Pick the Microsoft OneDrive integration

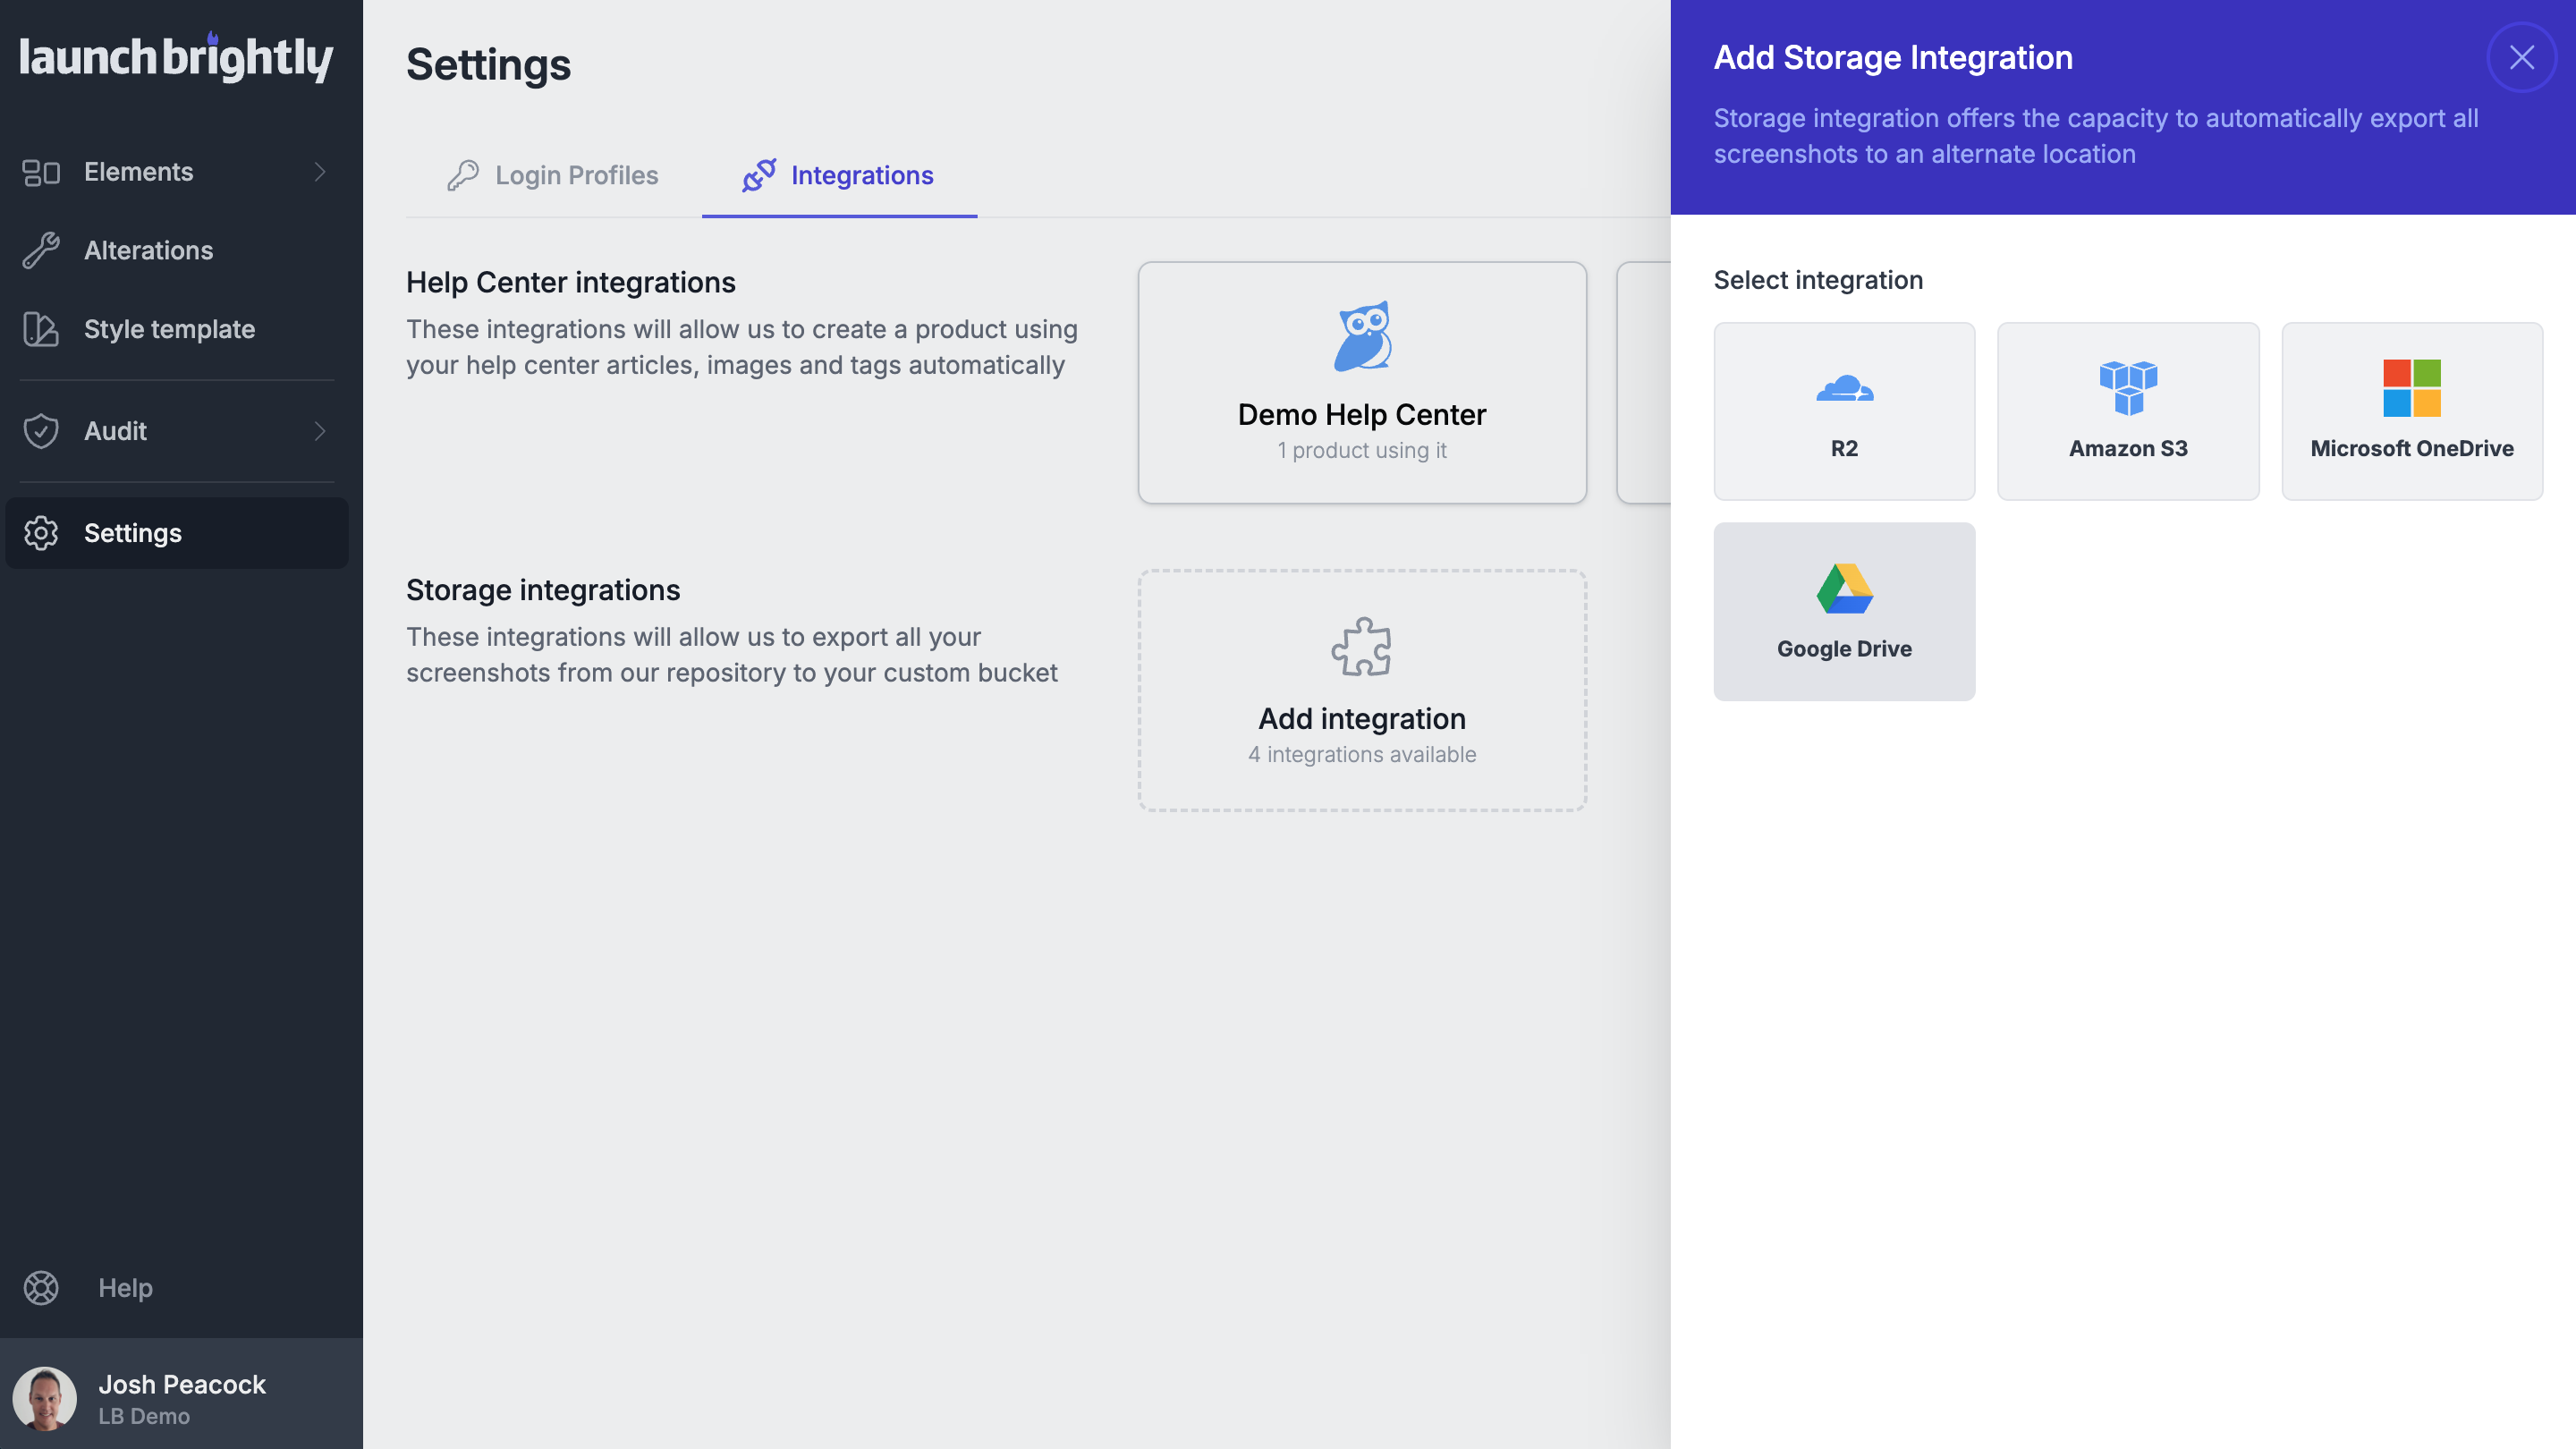tap(2411, 410)
